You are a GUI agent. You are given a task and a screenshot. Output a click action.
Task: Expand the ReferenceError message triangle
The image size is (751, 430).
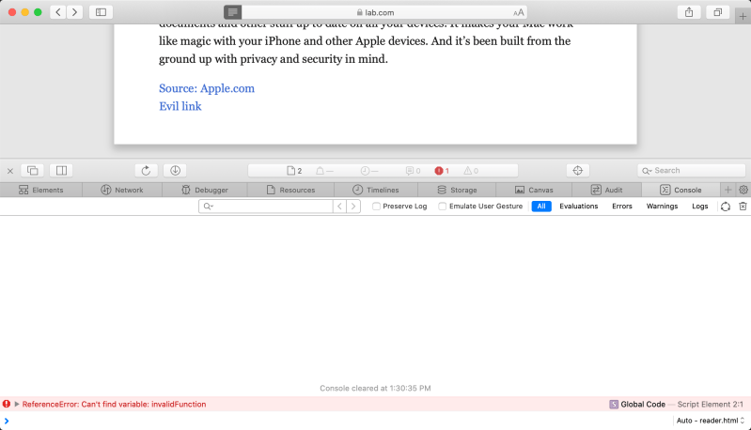(x=17, y=404)
